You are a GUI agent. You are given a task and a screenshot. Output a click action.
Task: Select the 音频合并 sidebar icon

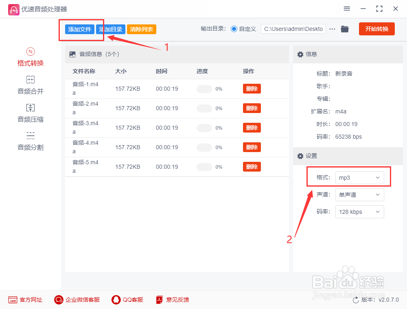coord(31,80)
